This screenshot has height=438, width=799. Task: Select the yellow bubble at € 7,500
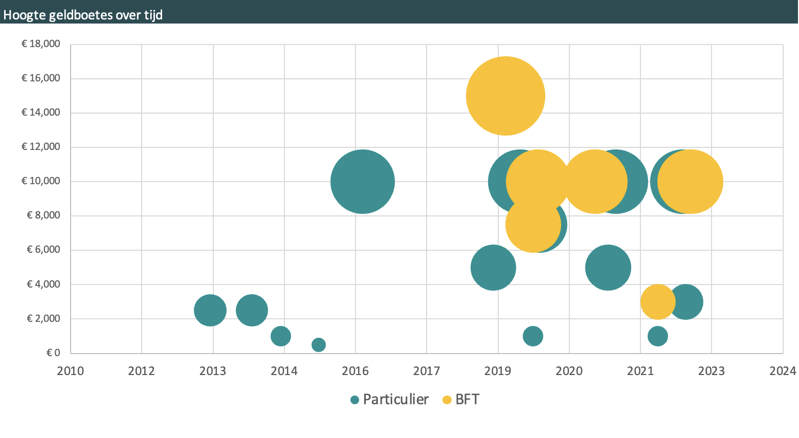click(x=533, y=225)
